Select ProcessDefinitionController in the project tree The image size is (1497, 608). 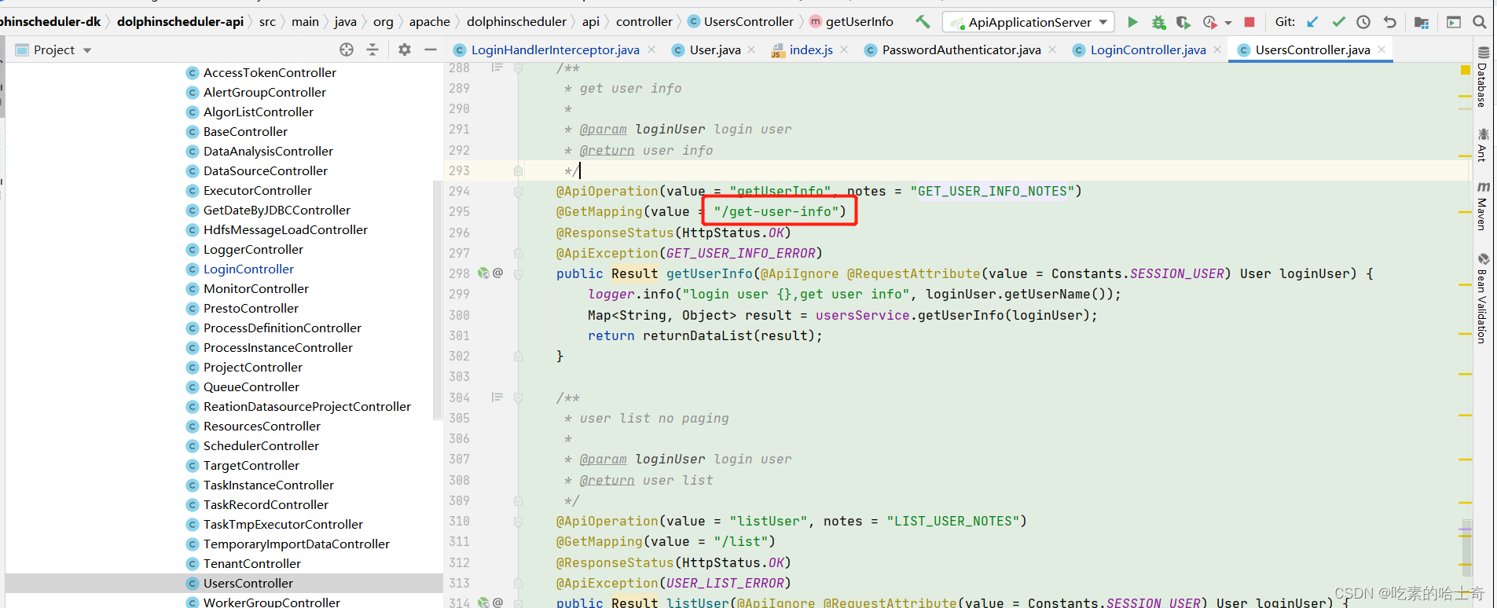pos(282,328)
